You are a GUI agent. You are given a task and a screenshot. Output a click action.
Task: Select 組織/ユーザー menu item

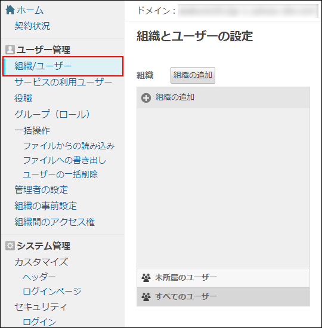click(x=63, y=66)
